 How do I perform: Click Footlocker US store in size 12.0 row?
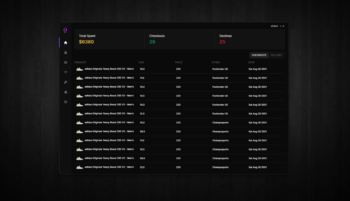220,114
